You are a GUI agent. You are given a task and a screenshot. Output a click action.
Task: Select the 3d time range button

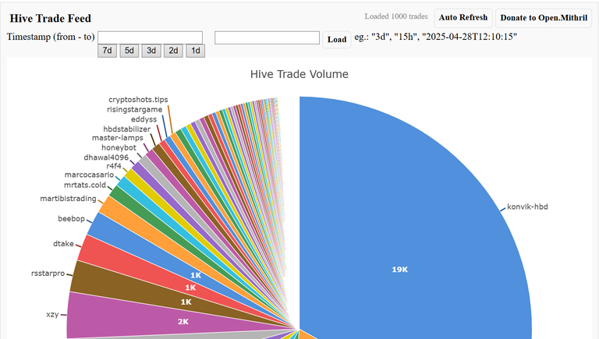151,51
